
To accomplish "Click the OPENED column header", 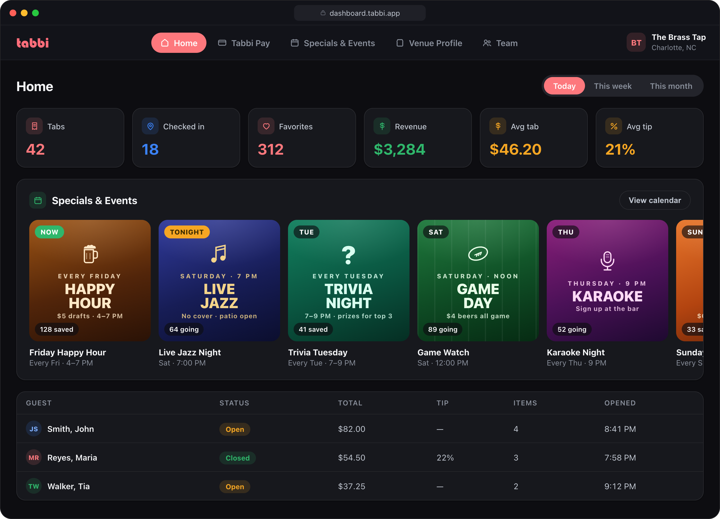I will [620, 403].
